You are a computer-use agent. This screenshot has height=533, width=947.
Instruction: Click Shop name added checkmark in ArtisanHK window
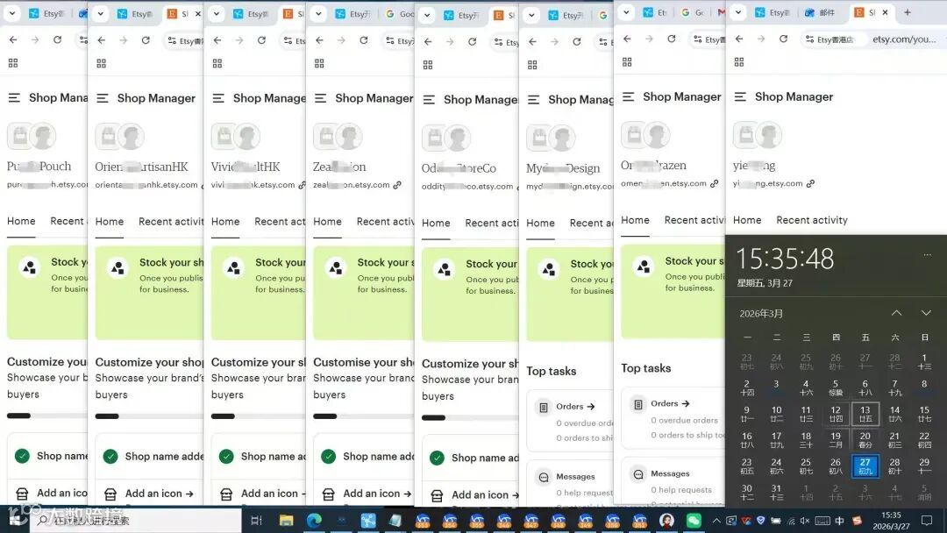pos(110,457)
